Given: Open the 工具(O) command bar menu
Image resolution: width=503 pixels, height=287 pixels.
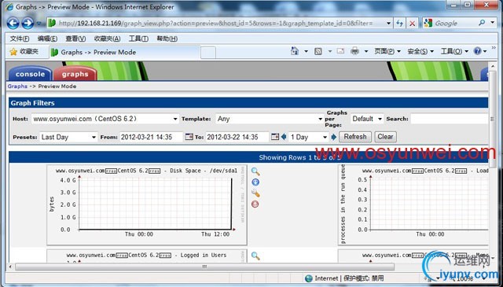Looking at the screenshot, I should tap(454, 51).
